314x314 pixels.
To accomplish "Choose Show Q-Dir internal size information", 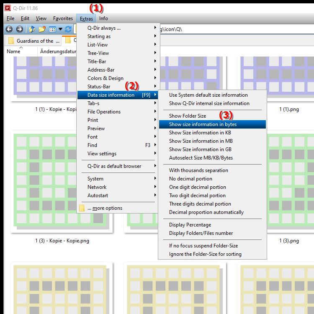I will pyautogui.click(x=212, y=103).
